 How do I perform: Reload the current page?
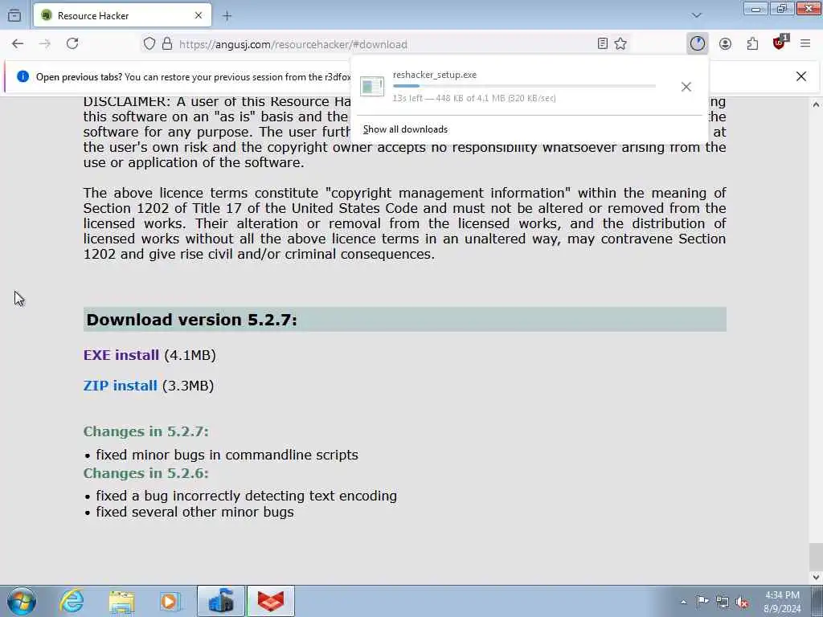click(72, 44)
